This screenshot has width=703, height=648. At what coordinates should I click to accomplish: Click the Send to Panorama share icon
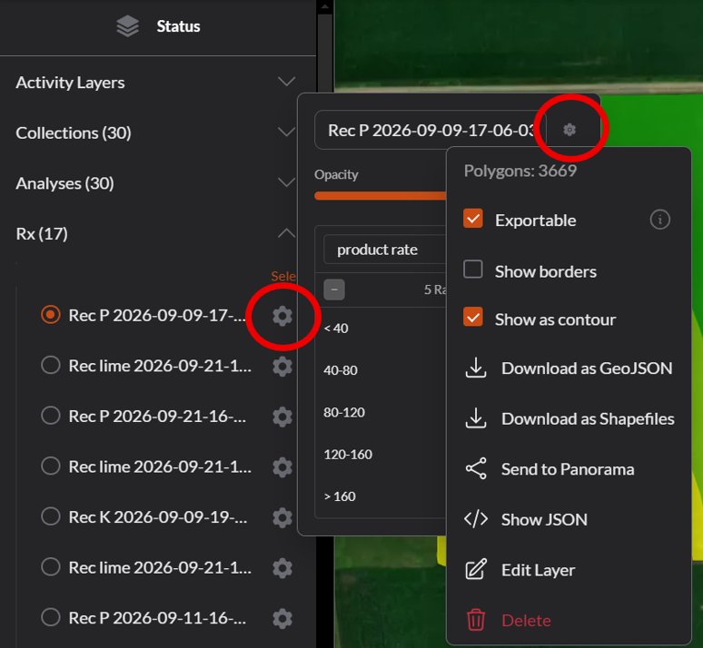coord(476,468)
